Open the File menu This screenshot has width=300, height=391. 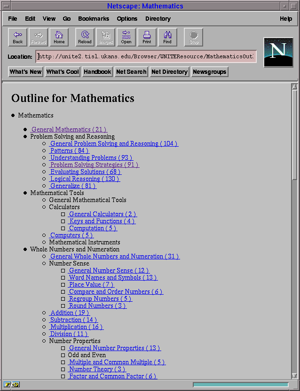click(13, 19)
